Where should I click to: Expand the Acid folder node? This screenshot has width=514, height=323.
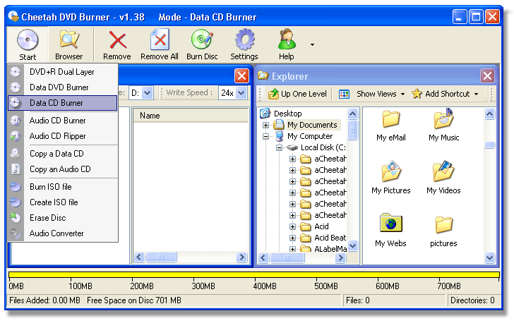[x=293, y=226]
